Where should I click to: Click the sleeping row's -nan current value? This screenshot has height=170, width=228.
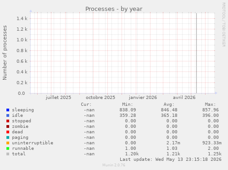click(x=89, y=110)
